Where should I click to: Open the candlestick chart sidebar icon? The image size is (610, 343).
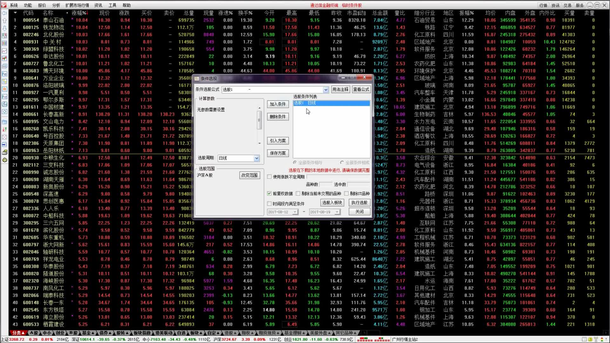tap(4, 58)
